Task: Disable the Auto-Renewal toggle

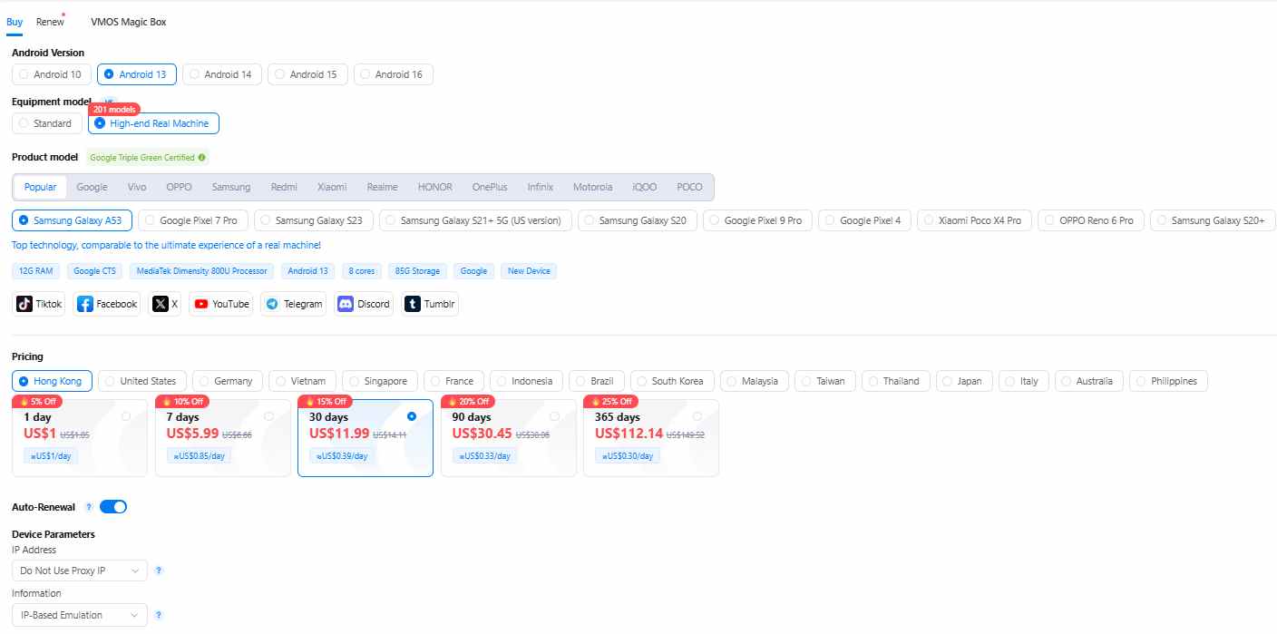Action: coord(113,506)
